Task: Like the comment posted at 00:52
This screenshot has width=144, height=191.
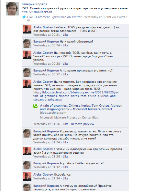Action: pyautogui.click(x=66, y=74)
